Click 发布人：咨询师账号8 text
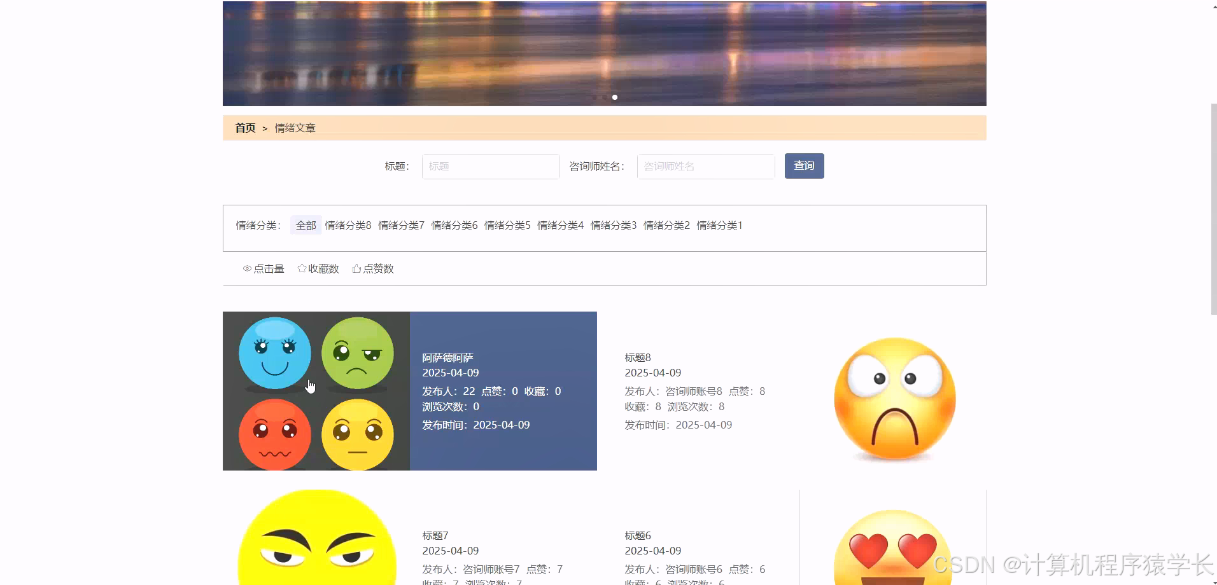Screen dimensions: 1217x585 [x=673, y=391]
